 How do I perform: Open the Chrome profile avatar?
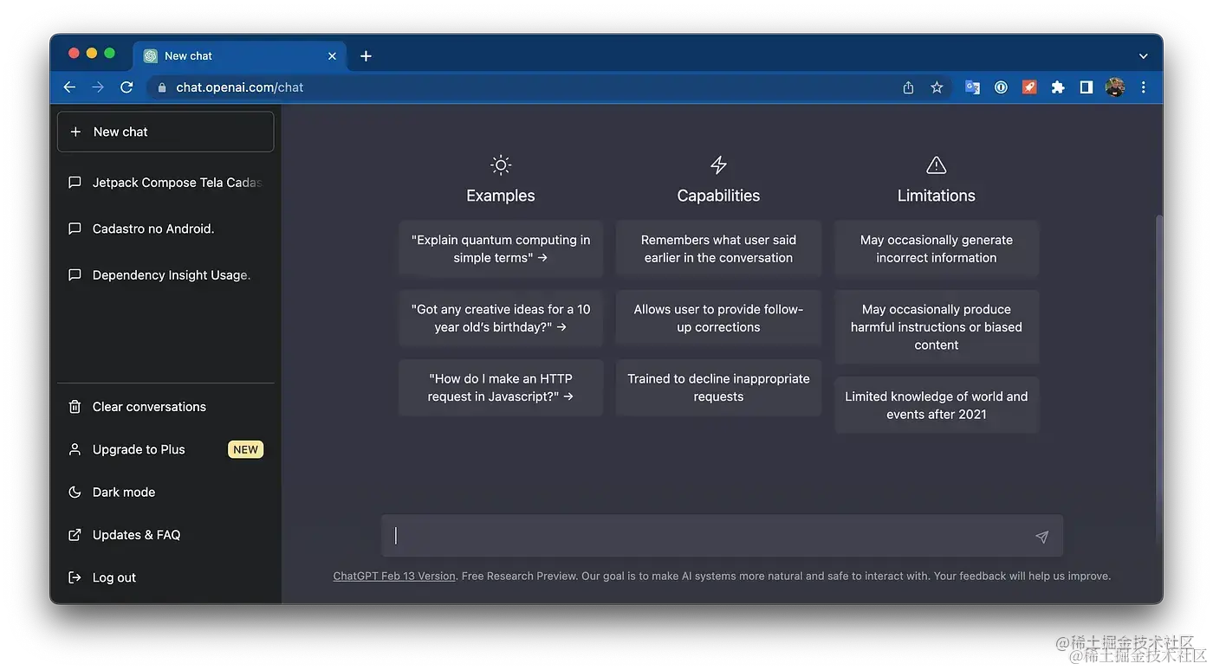click(1115, 87)
